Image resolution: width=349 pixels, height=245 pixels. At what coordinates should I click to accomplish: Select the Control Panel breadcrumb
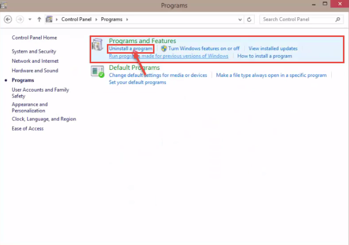point(76,19)
